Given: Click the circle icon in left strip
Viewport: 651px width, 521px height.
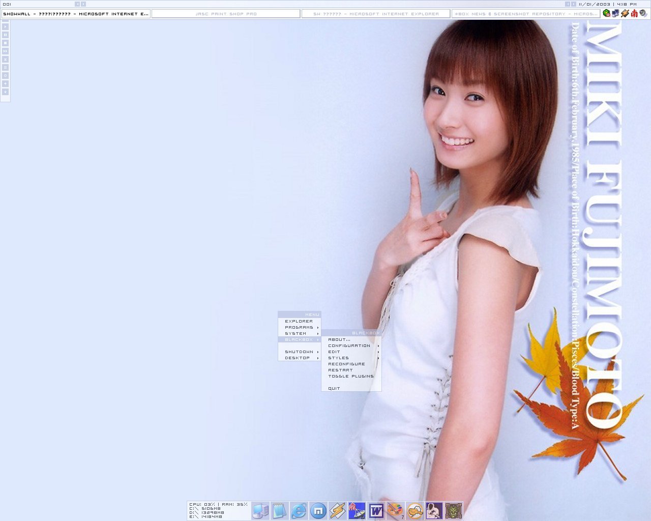Looking at the screenshot, I should pos(6,75).
